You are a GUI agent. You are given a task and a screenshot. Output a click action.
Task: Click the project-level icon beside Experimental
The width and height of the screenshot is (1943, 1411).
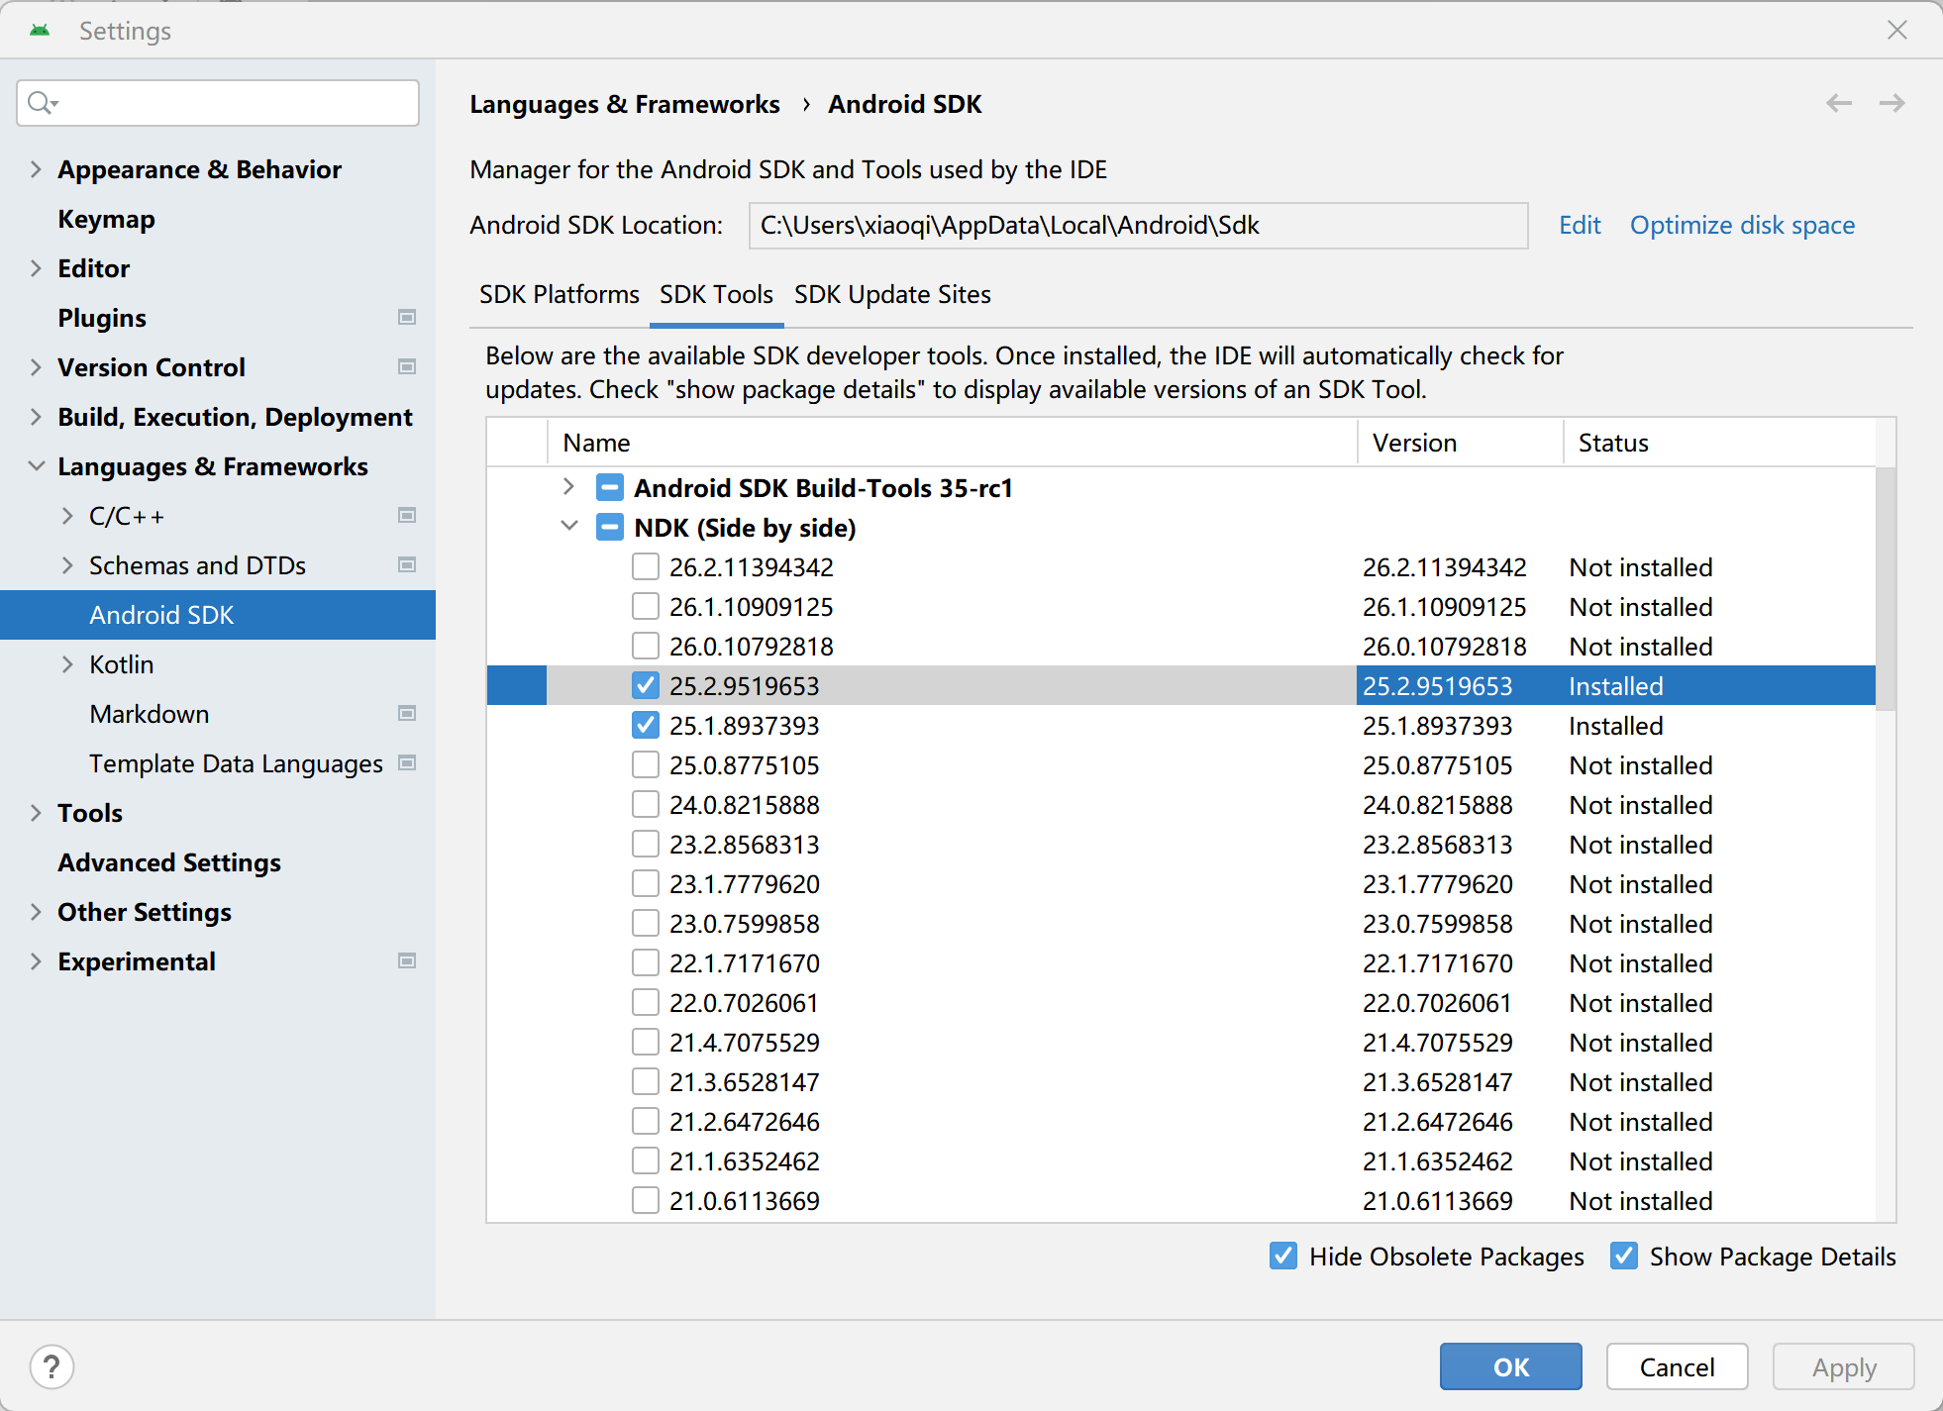[406, 961]
